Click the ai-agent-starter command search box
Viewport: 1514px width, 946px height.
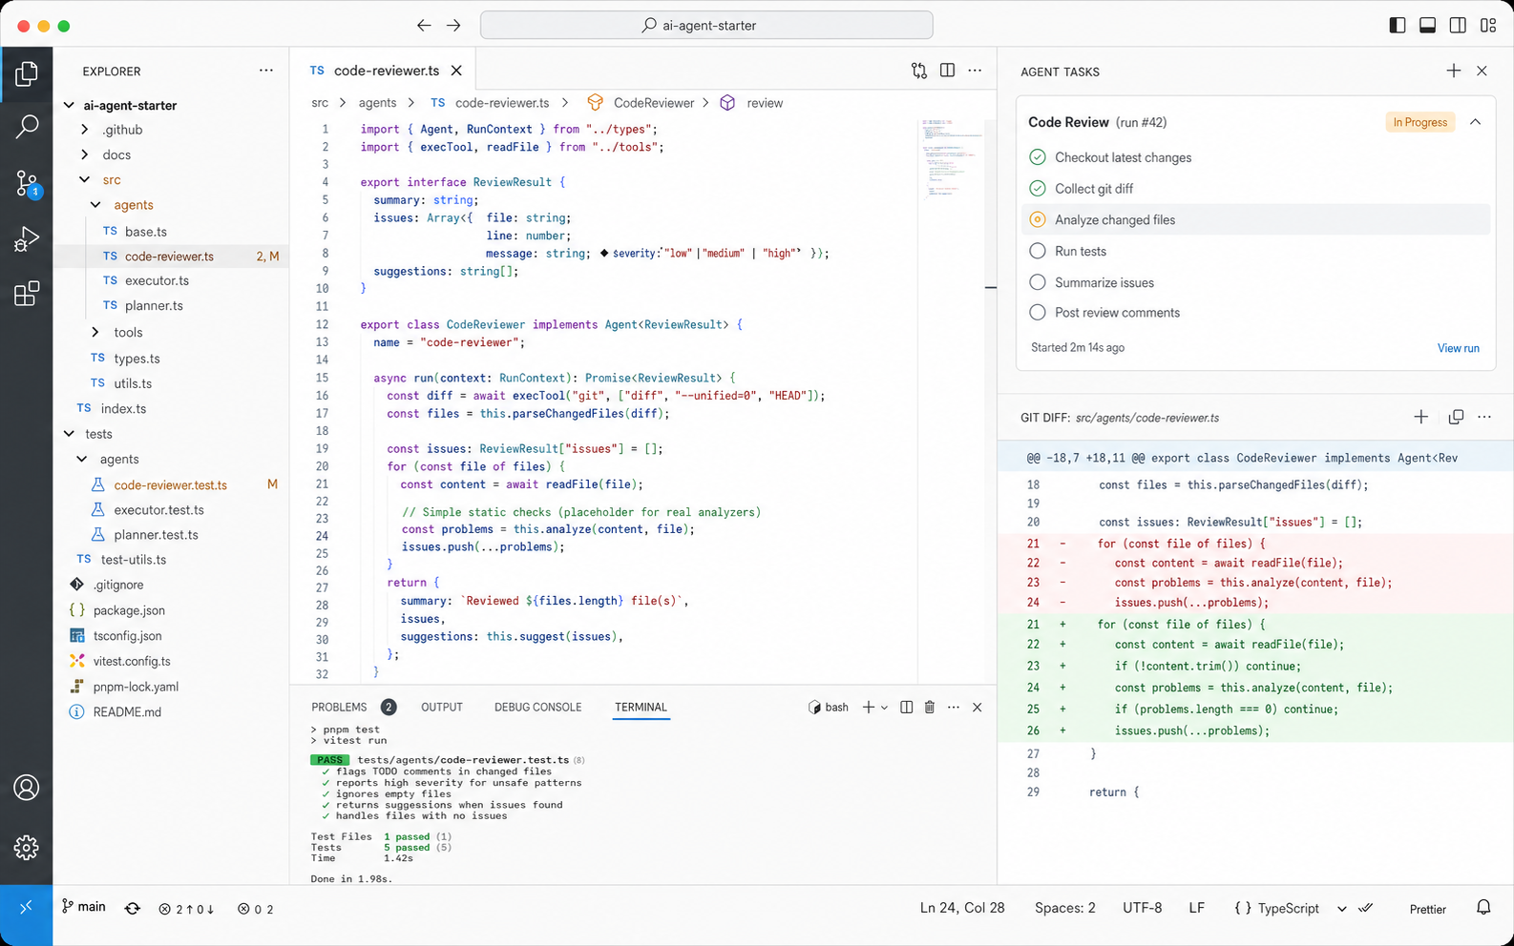[706, 26]
